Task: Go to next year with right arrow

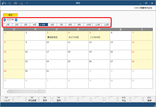Action: click(x=16, y=20)
